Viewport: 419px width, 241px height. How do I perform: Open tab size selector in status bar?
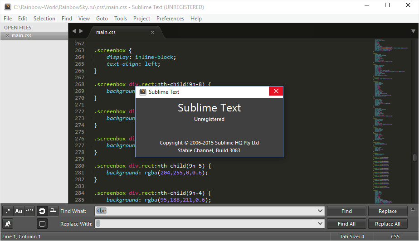click(352, 236)
